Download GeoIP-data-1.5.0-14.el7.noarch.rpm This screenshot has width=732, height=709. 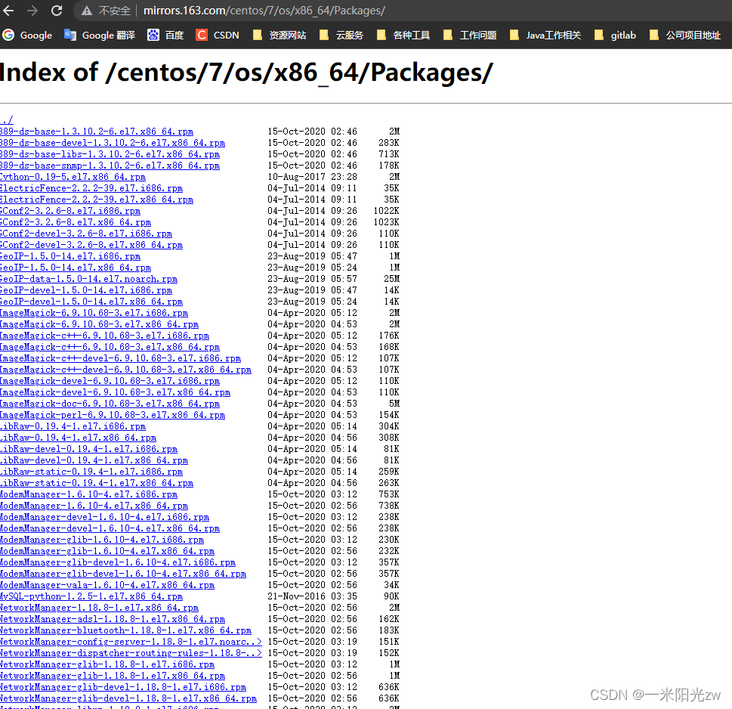coord(88,279)
